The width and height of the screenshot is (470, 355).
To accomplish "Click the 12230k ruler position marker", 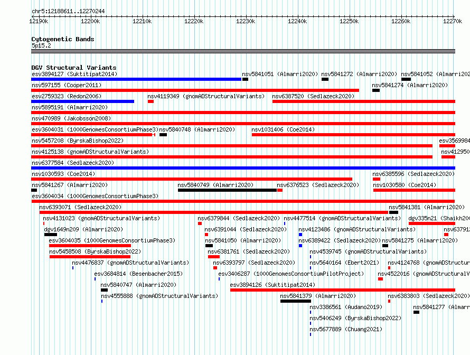I will (246, 21).
